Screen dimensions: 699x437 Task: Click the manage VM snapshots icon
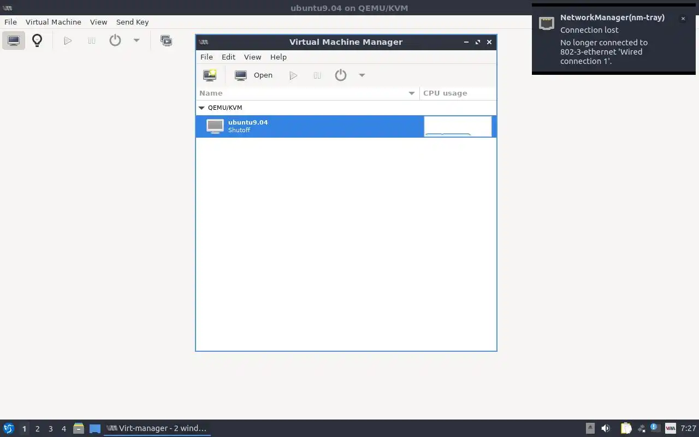coord(166,40)
